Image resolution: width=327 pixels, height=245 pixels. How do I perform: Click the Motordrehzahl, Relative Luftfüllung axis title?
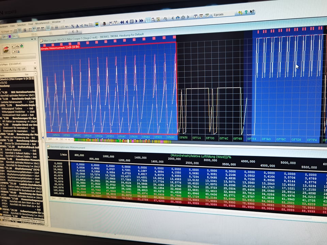pyautogui.click(x=201, y=156)
